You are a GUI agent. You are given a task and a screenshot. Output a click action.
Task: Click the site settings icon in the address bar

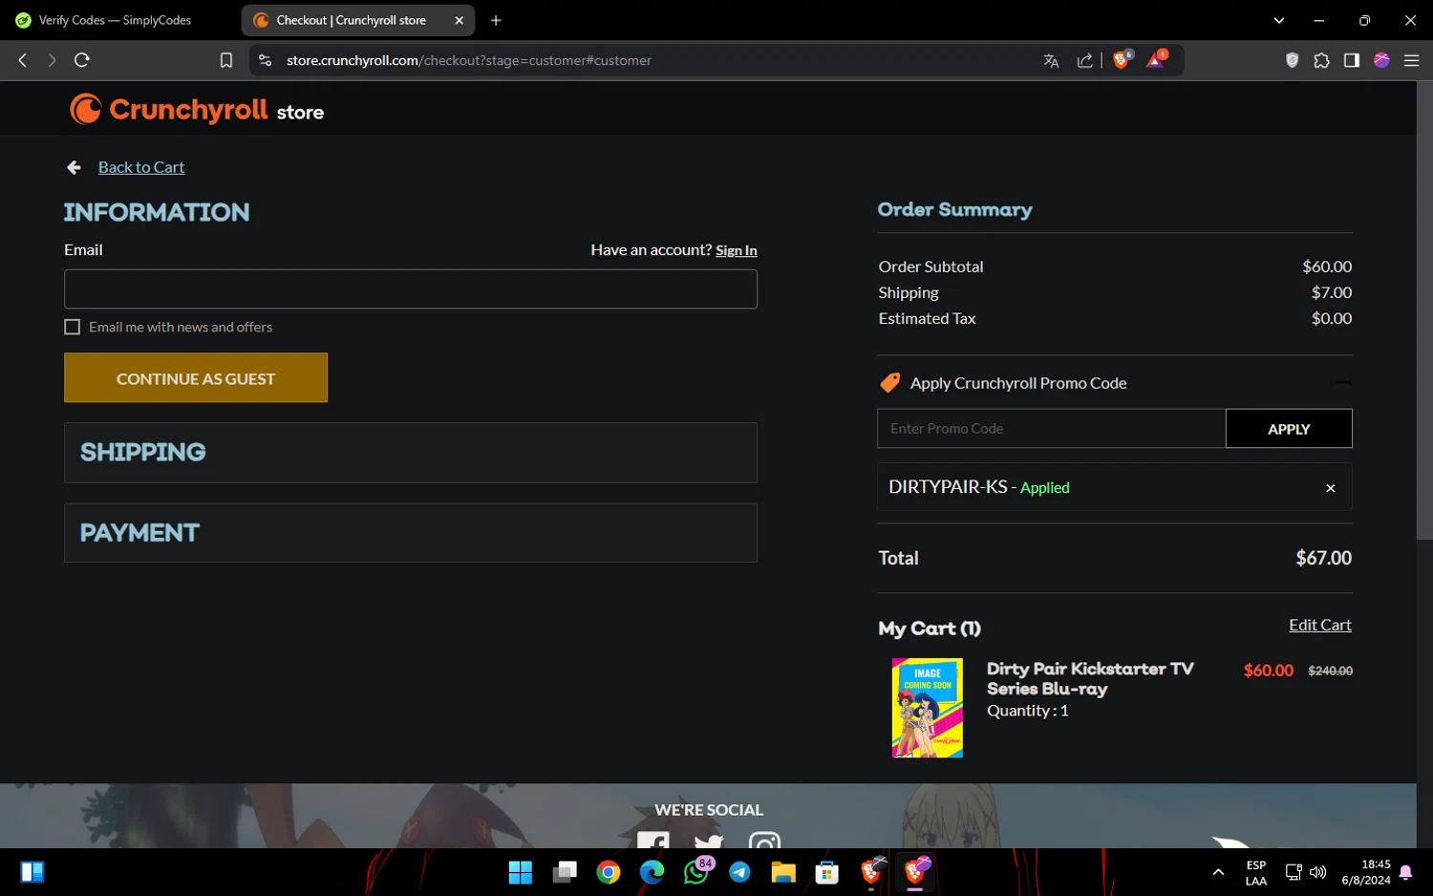[x=266, y=60]
